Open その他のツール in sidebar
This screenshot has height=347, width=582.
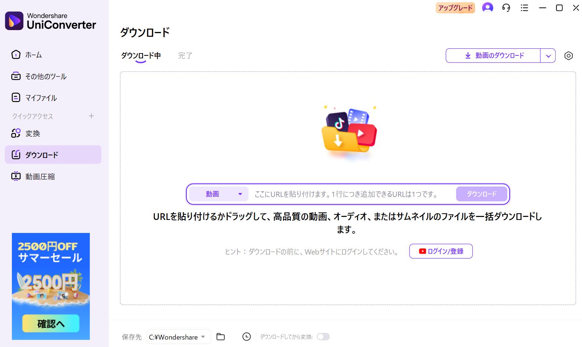coord(53,76)
